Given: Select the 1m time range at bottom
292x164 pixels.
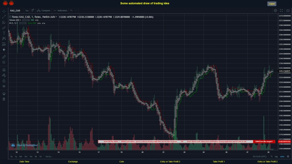Looking at the screenshot, I should (31, 157).
